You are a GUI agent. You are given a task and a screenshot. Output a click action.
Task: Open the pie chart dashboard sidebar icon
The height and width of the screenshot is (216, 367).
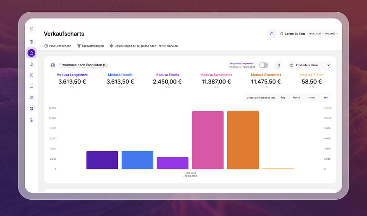point(31,42)
